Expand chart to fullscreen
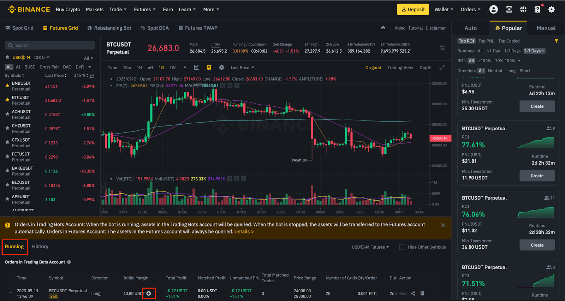This screenshot has height=301, width=565. point(442,67)
